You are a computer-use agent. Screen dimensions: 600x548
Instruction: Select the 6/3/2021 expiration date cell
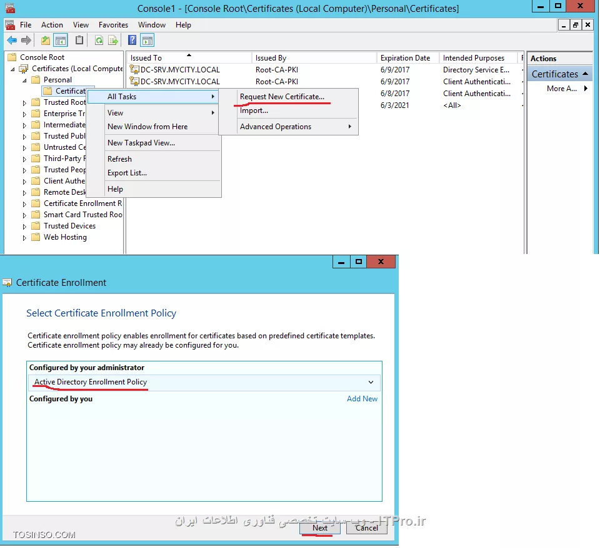(394, 105)
